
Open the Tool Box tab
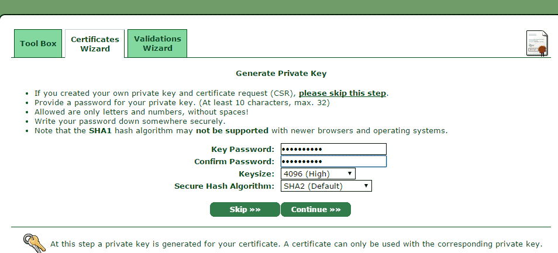38,44
